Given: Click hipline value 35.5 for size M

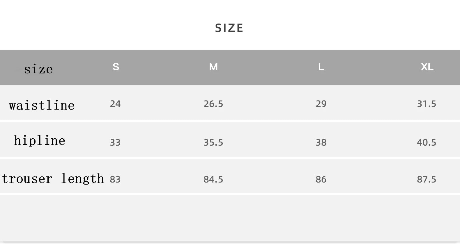Looking at the screenshot, I should tap(213, 142).
